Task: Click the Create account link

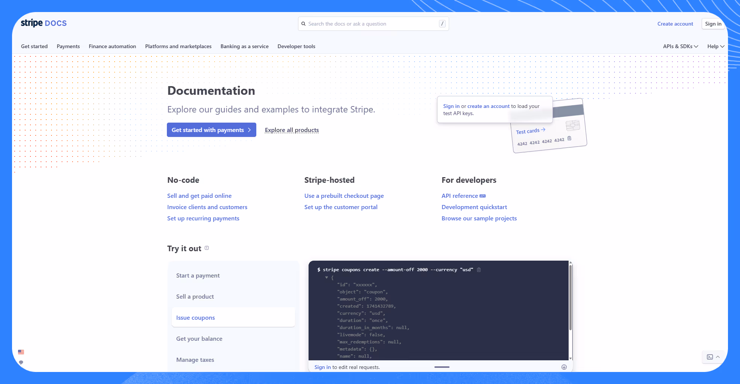Action: [x=675, y=24]
